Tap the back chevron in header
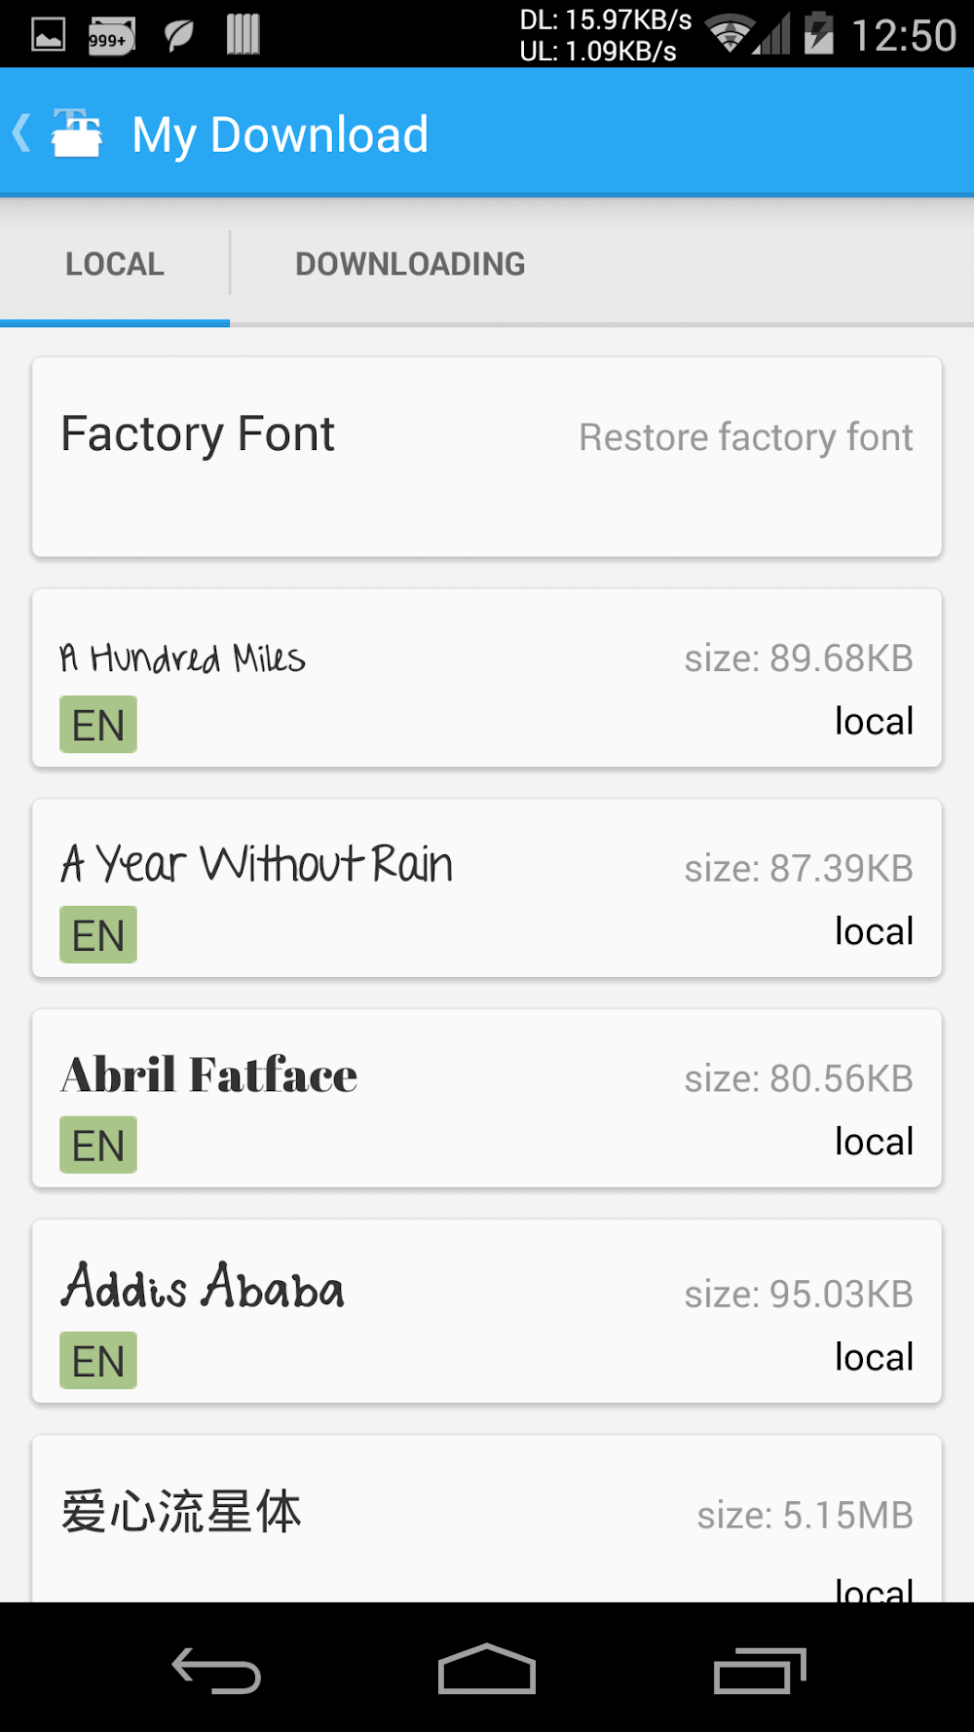Screen dimensions: 974x1732 pos(21,133)
